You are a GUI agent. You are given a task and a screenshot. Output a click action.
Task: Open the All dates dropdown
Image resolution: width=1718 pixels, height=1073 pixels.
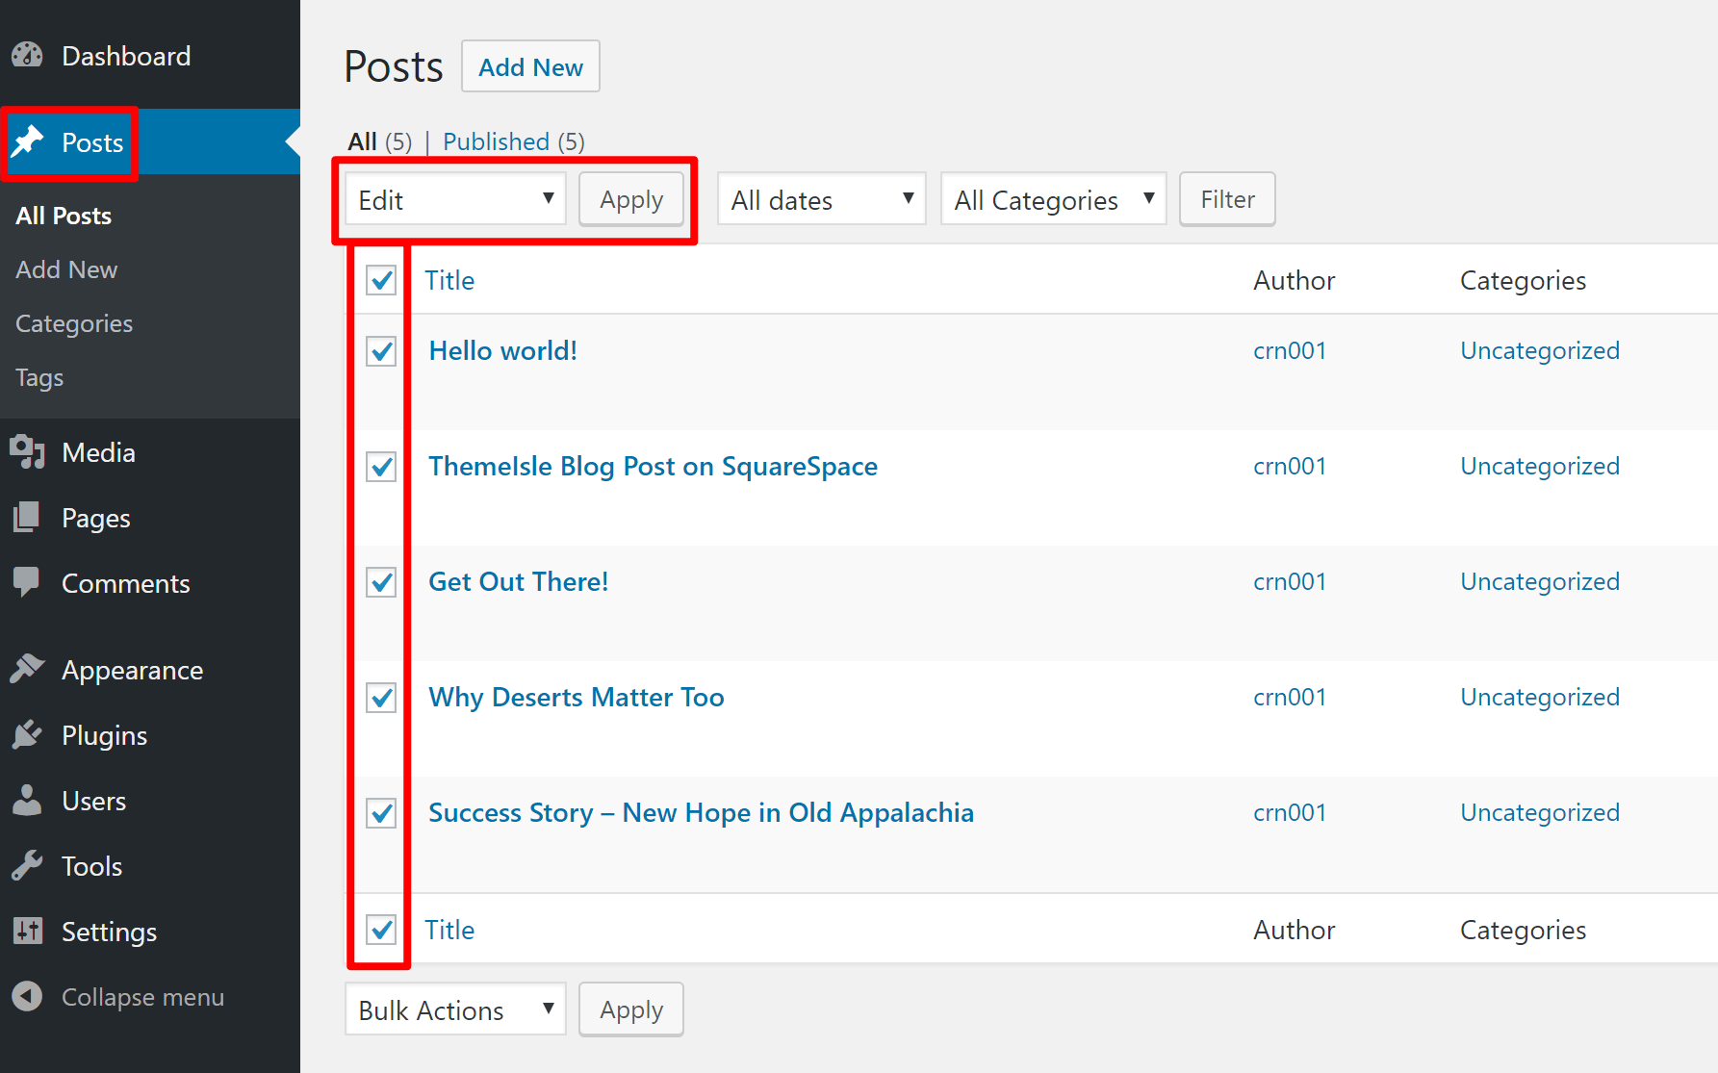click(820, 199)
